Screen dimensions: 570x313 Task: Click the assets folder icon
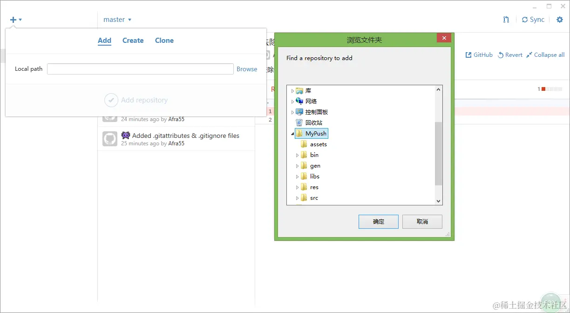[304, 144]
